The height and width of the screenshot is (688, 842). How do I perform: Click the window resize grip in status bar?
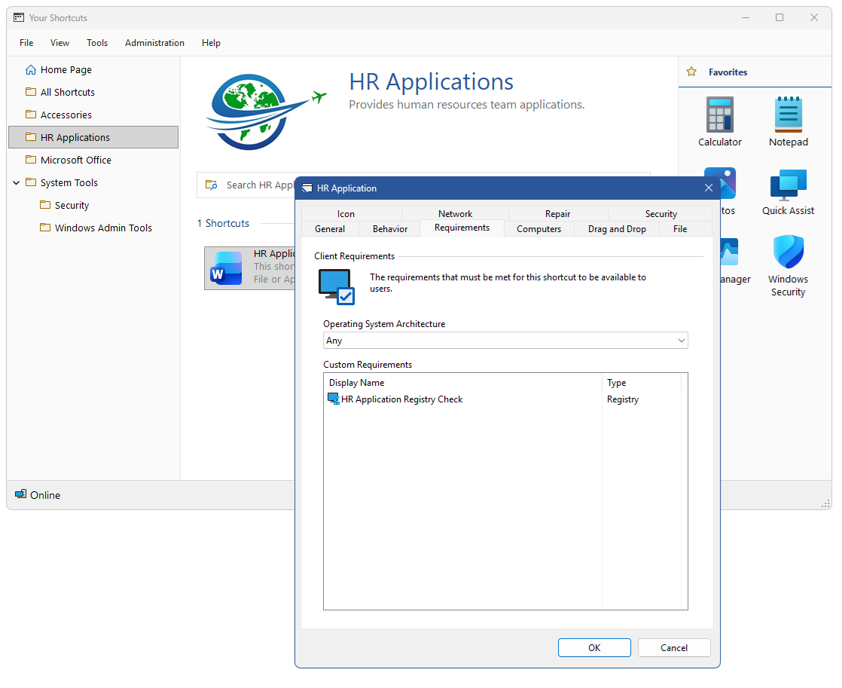click(x=825, y=503)
